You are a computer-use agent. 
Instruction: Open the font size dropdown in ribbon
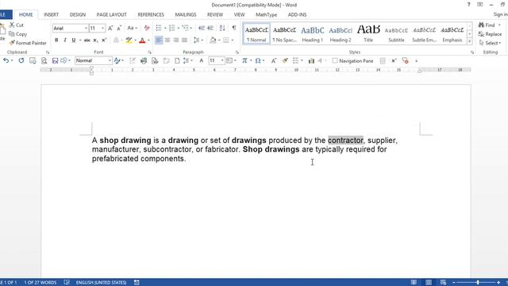coord(102,29)
